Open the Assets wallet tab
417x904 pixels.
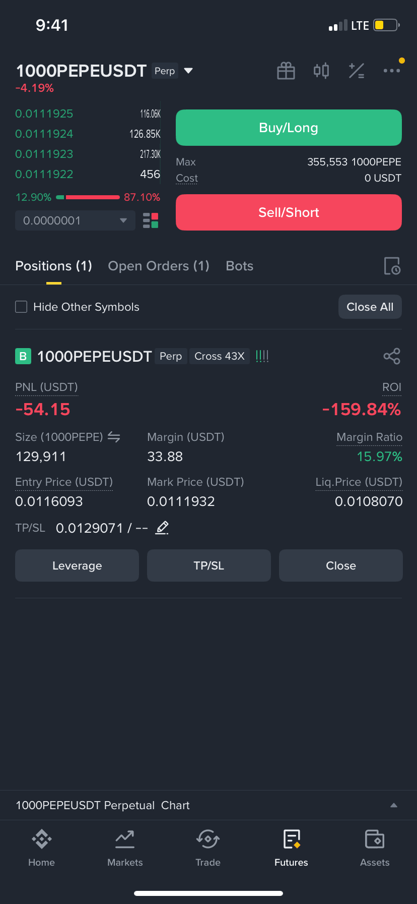coord(375,848)
